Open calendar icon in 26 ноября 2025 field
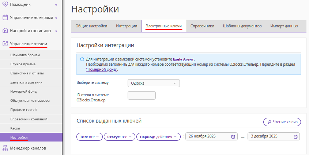Viewport: 309px width, 155px height. [233, 136]
